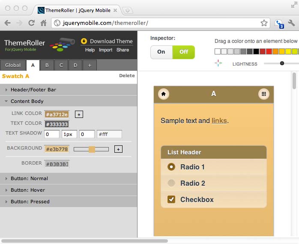Click the background color field #e3b778
Image resolution: width=299 pixels, height=244 pixels.
point(57,149)
